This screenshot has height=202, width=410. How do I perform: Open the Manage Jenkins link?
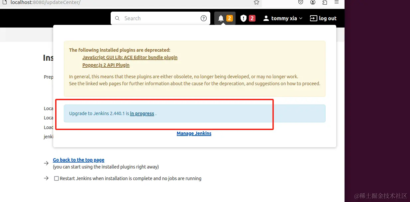pyautogui.click(x=194, y=133)
